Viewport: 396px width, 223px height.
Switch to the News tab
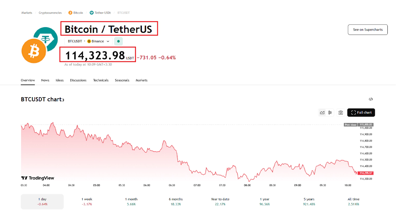tap(45, 80)
